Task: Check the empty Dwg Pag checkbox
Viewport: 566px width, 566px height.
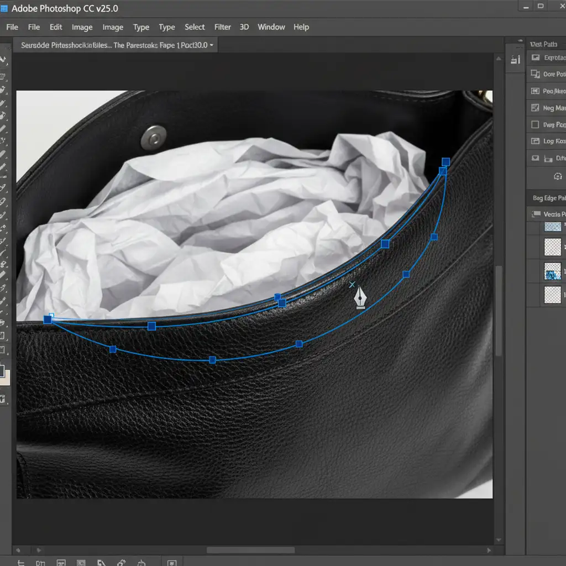Action: pos(535,125)
